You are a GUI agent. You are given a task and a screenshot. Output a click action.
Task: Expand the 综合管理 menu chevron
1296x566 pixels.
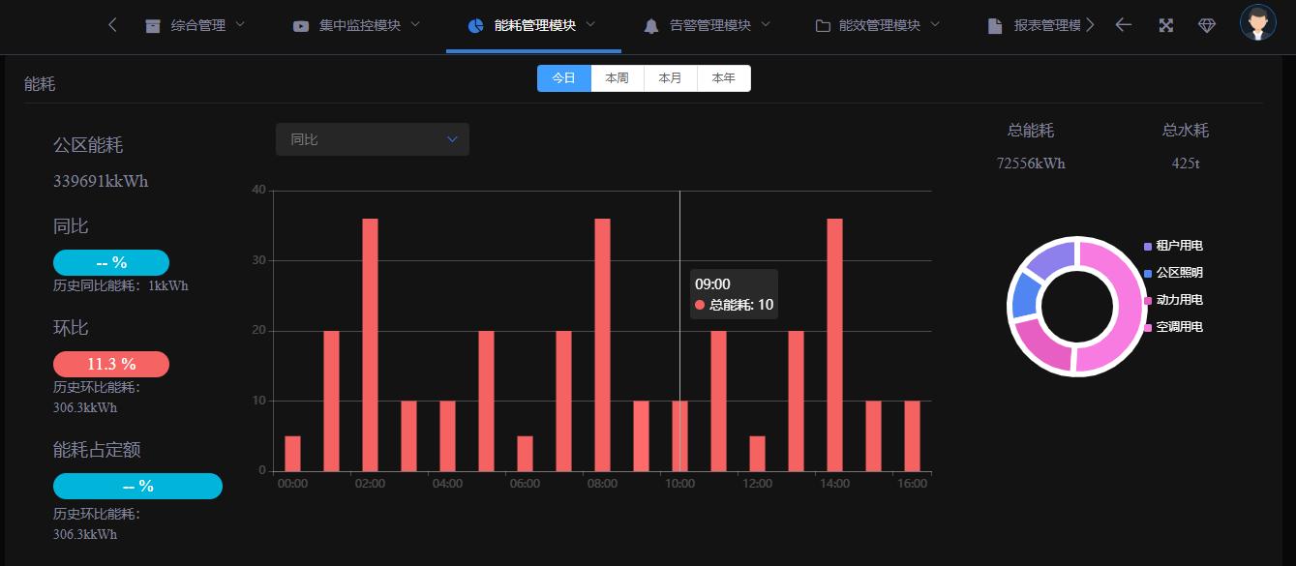(x=240, y=24)
